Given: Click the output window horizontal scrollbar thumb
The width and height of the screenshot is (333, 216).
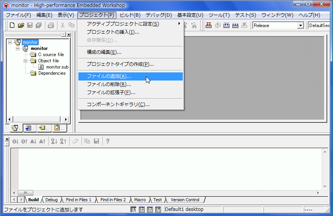Looking at the screenshot, I should [26, 193].
